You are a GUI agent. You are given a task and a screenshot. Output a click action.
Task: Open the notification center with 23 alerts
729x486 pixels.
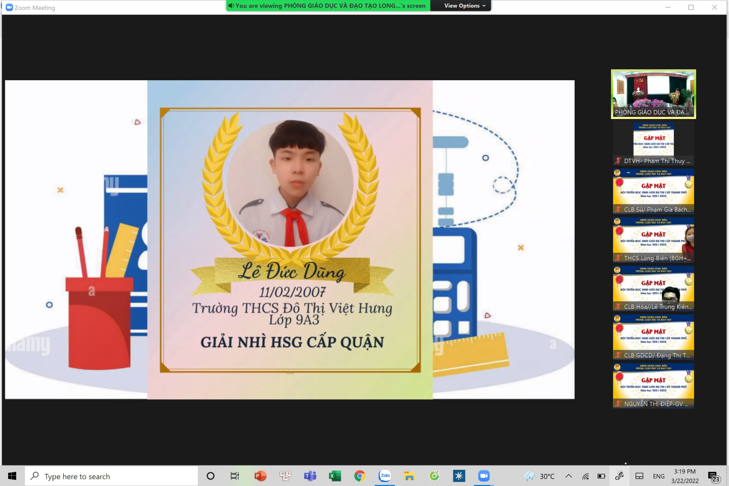coord(713,476)
